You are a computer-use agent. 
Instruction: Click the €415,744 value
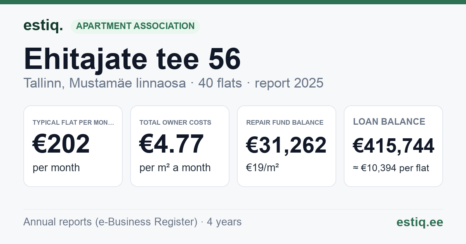coord(393,146)
